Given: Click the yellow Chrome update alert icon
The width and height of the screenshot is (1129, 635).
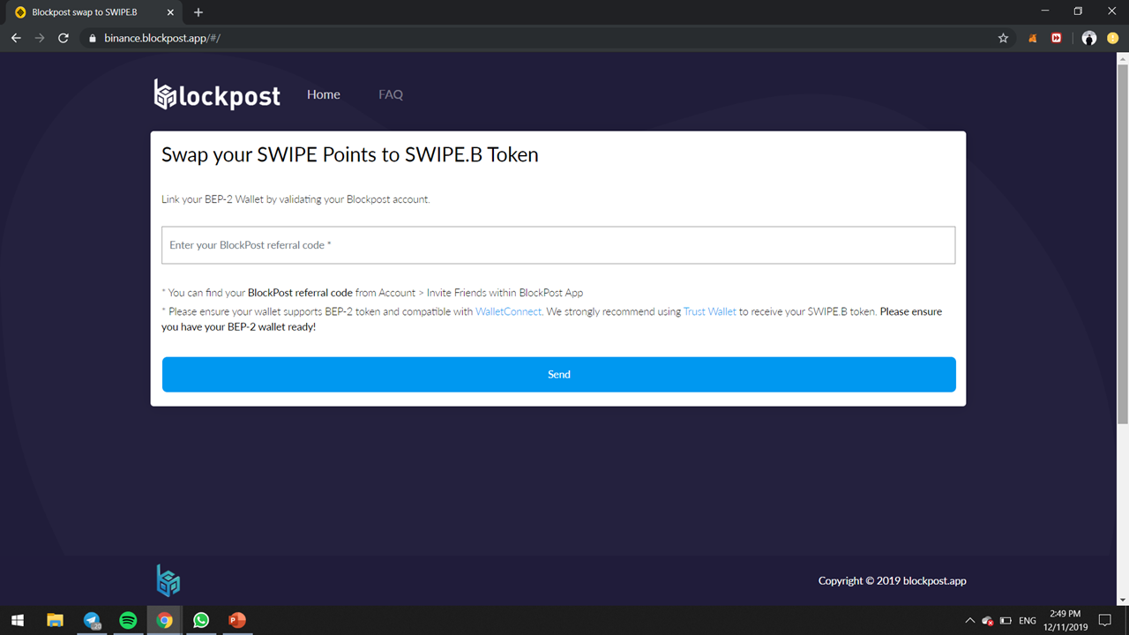Looking at the screenshot, I should tap(1113, 38).
